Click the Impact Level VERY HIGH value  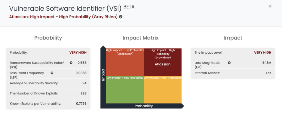(262, 53)
